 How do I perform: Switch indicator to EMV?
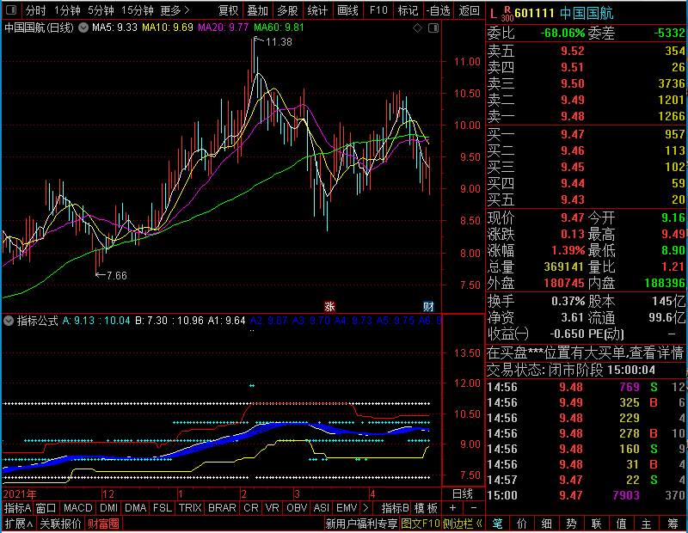(347, 508)
